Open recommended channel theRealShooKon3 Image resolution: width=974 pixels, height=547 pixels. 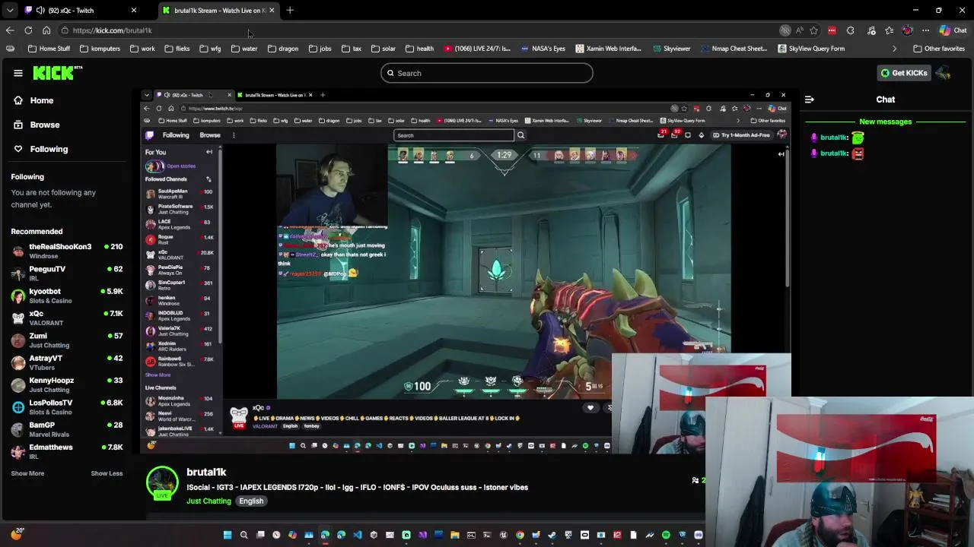pyautogui.click(x=67, y=251)
